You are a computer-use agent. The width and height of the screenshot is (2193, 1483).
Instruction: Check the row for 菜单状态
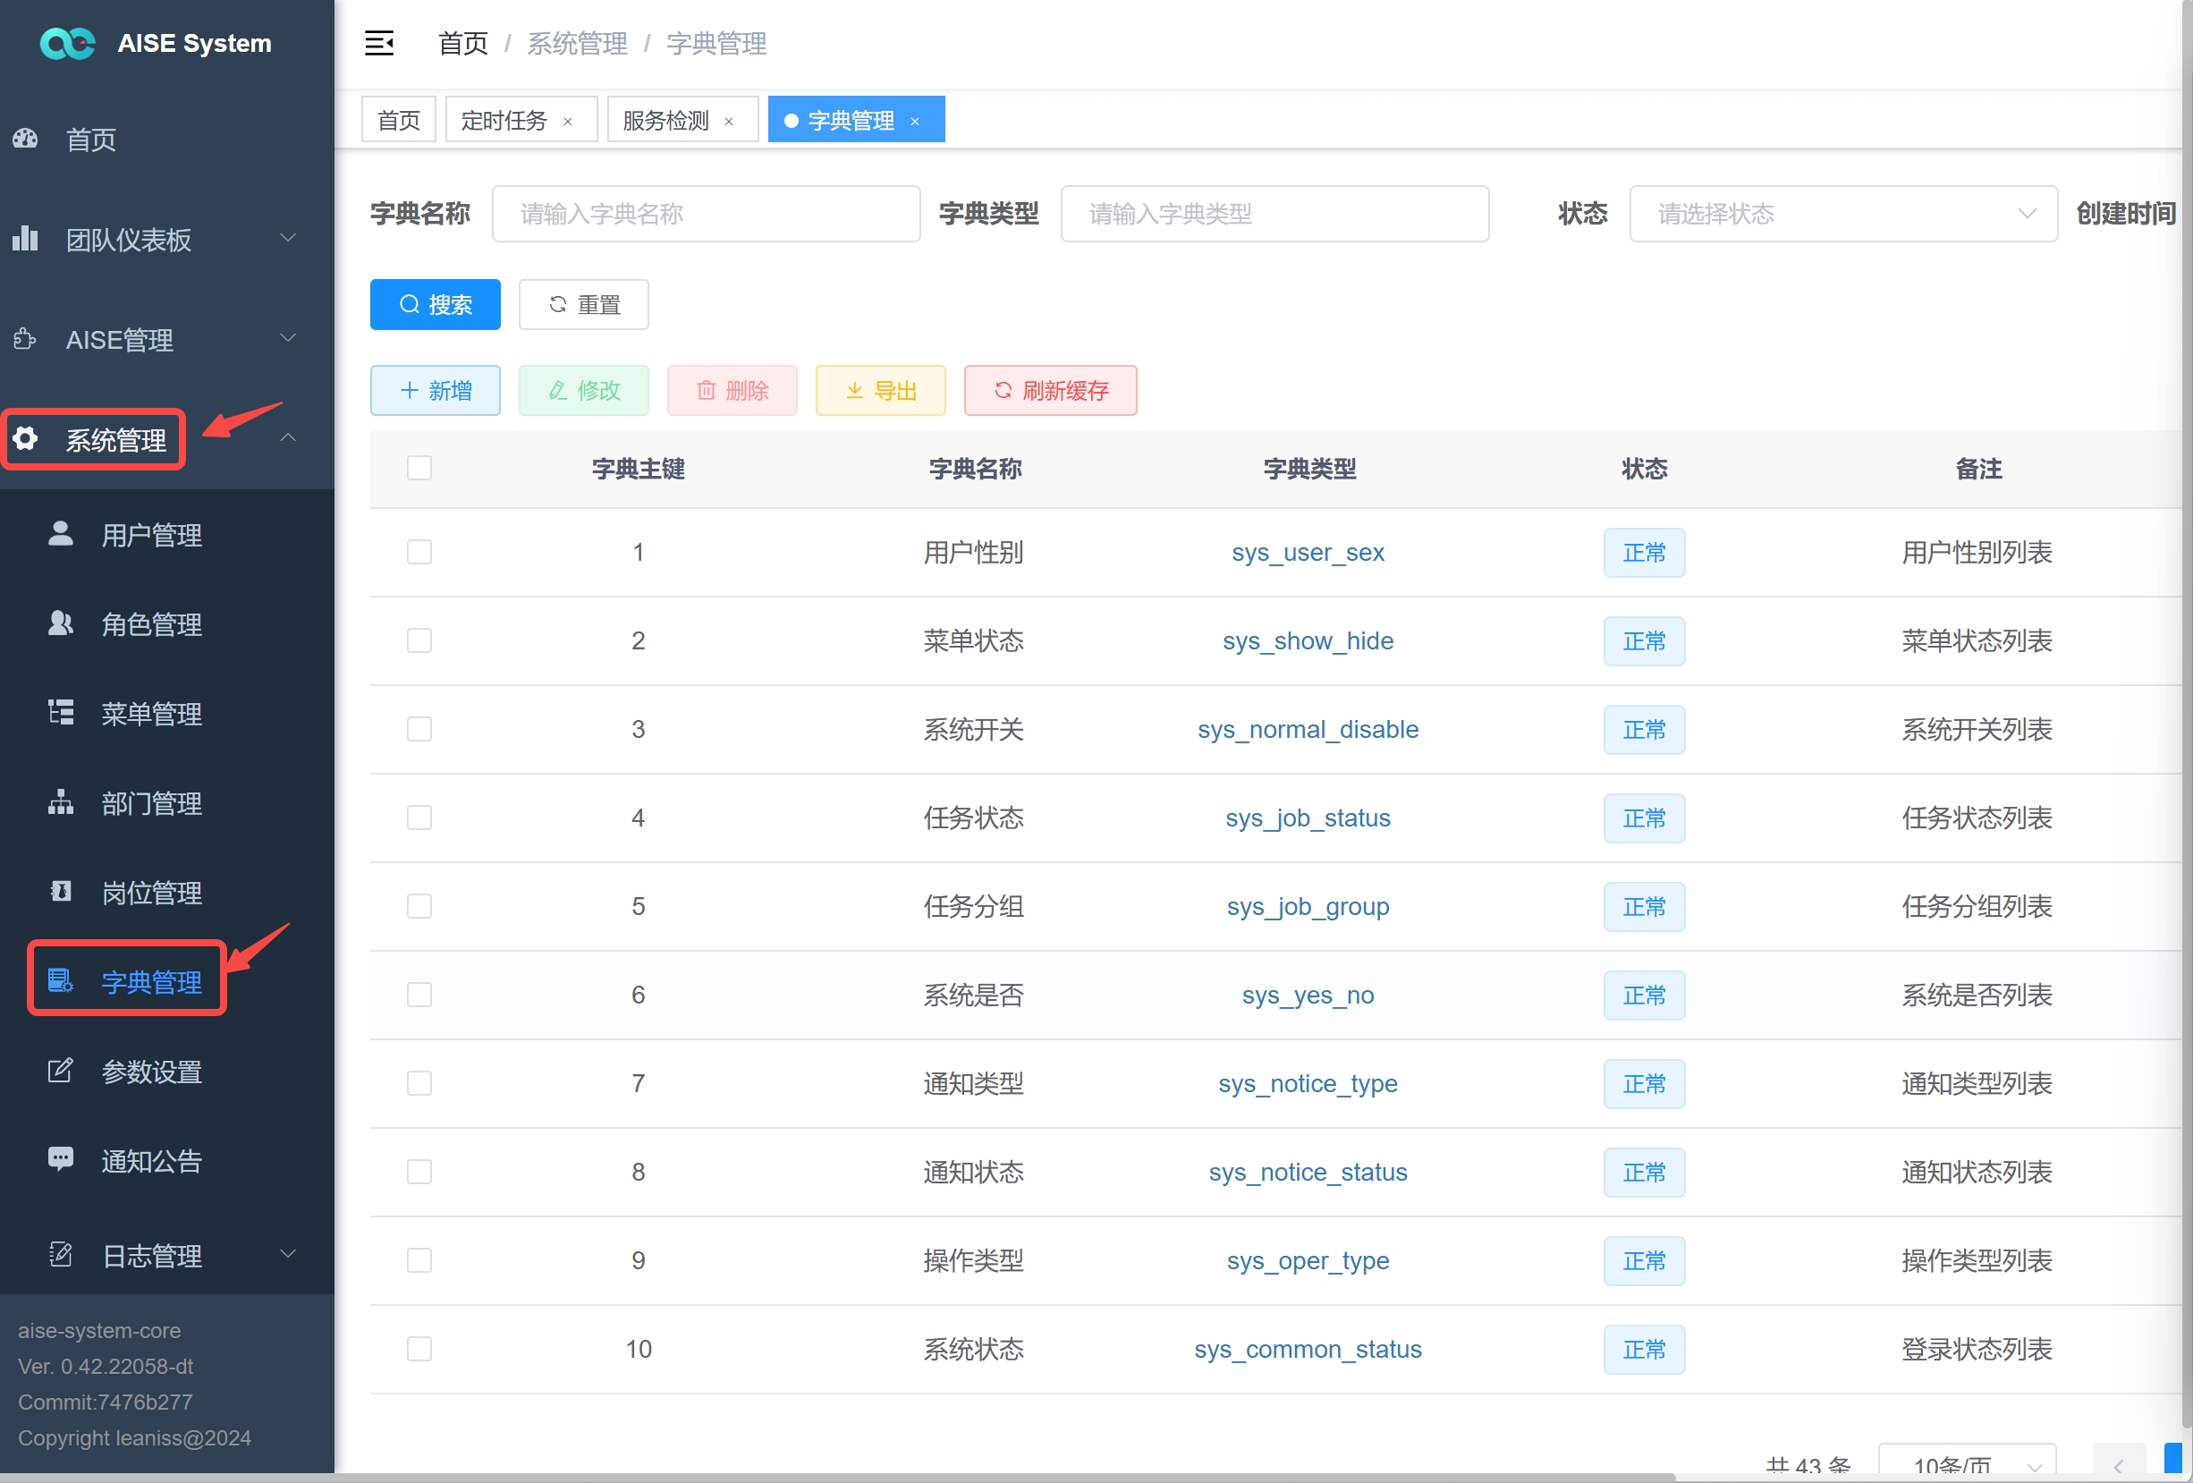419,641
